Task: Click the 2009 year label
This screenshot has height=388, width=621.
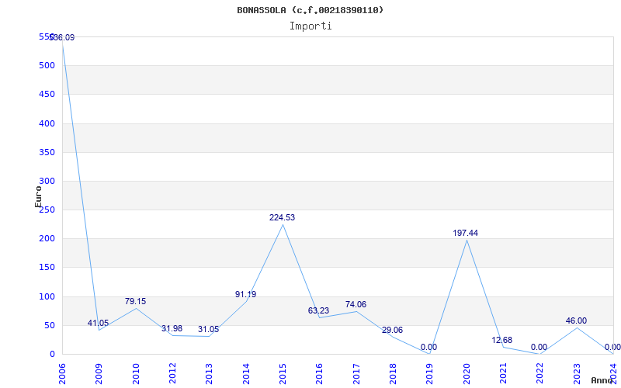Action: coord(99,373)
